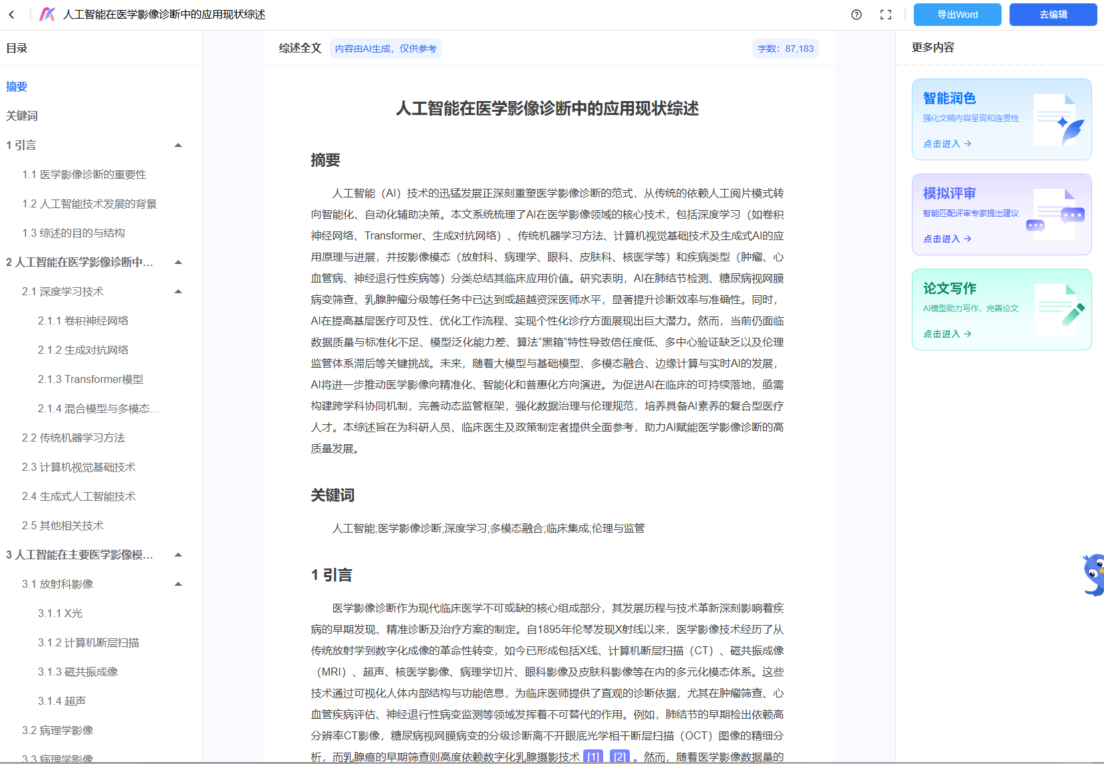Click the document title in the top bar

164,15
